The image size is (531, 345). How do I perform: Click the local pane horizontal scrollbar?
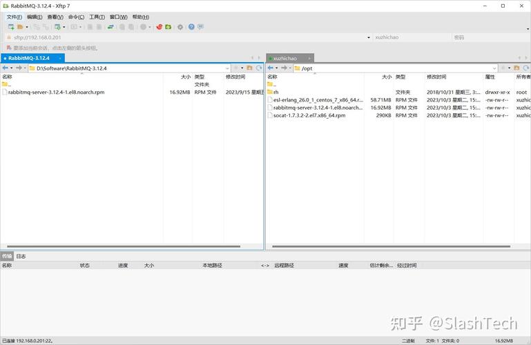click(x=124, y=246)
